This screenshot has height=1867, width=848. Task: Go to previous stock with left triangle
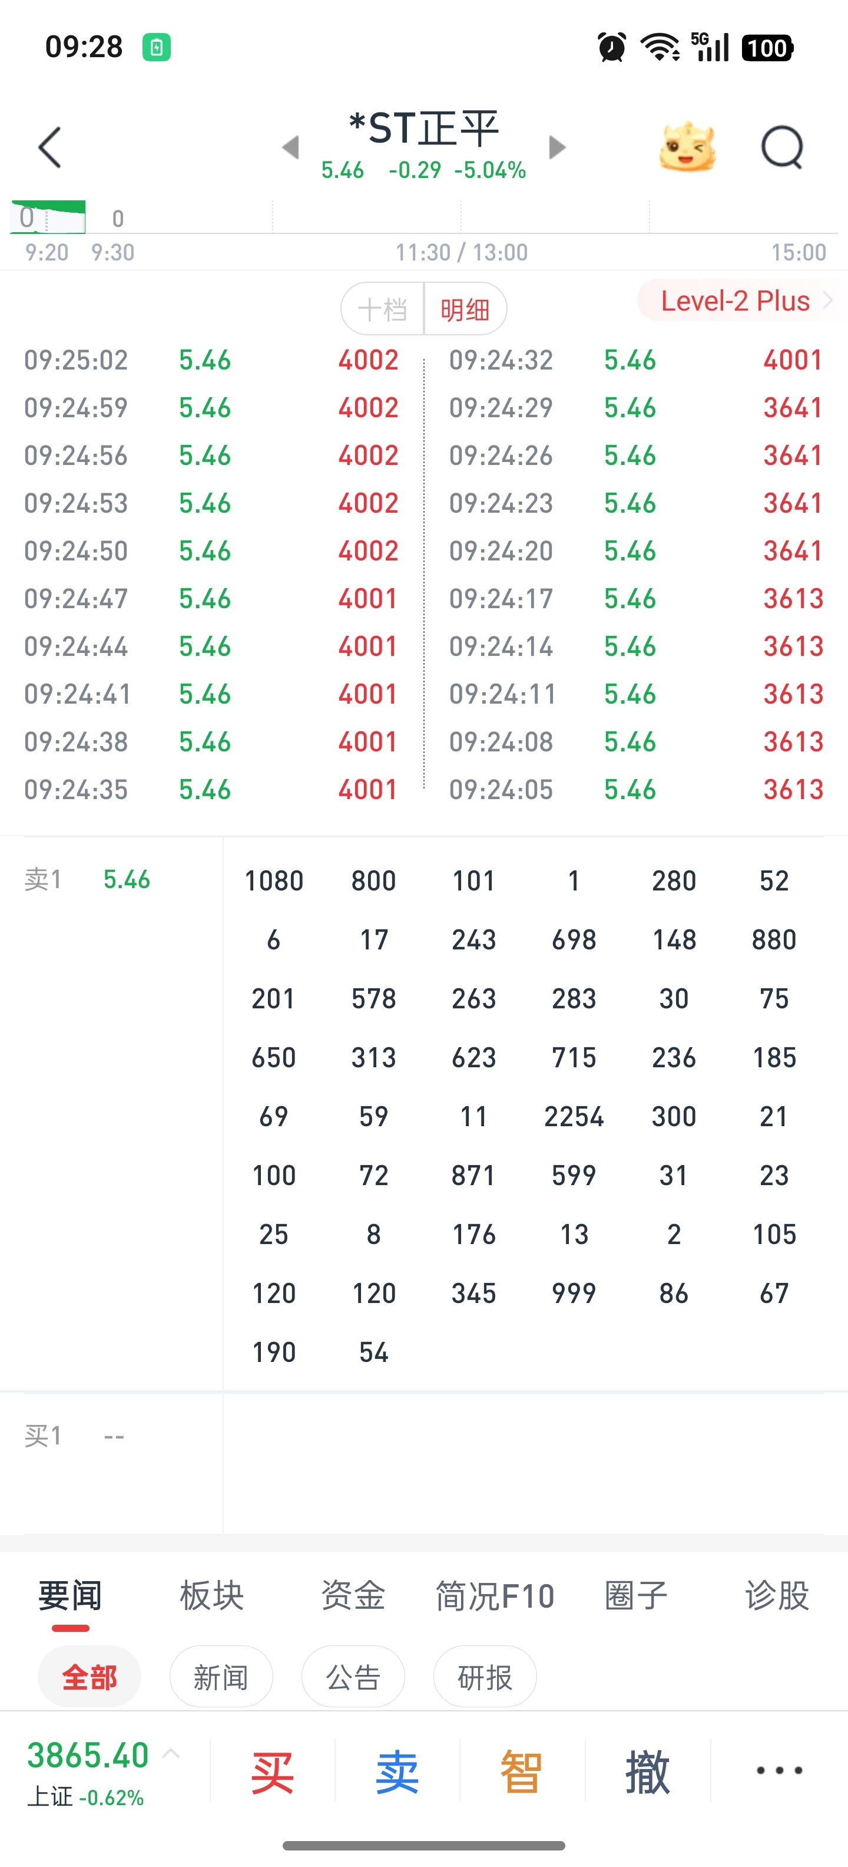[x=290, y=147]
